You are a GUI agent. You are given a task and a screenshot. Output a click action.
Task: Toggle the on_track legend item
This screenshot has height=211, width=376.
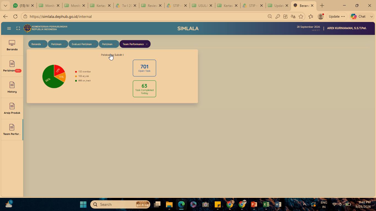click(x=83, y=80)
